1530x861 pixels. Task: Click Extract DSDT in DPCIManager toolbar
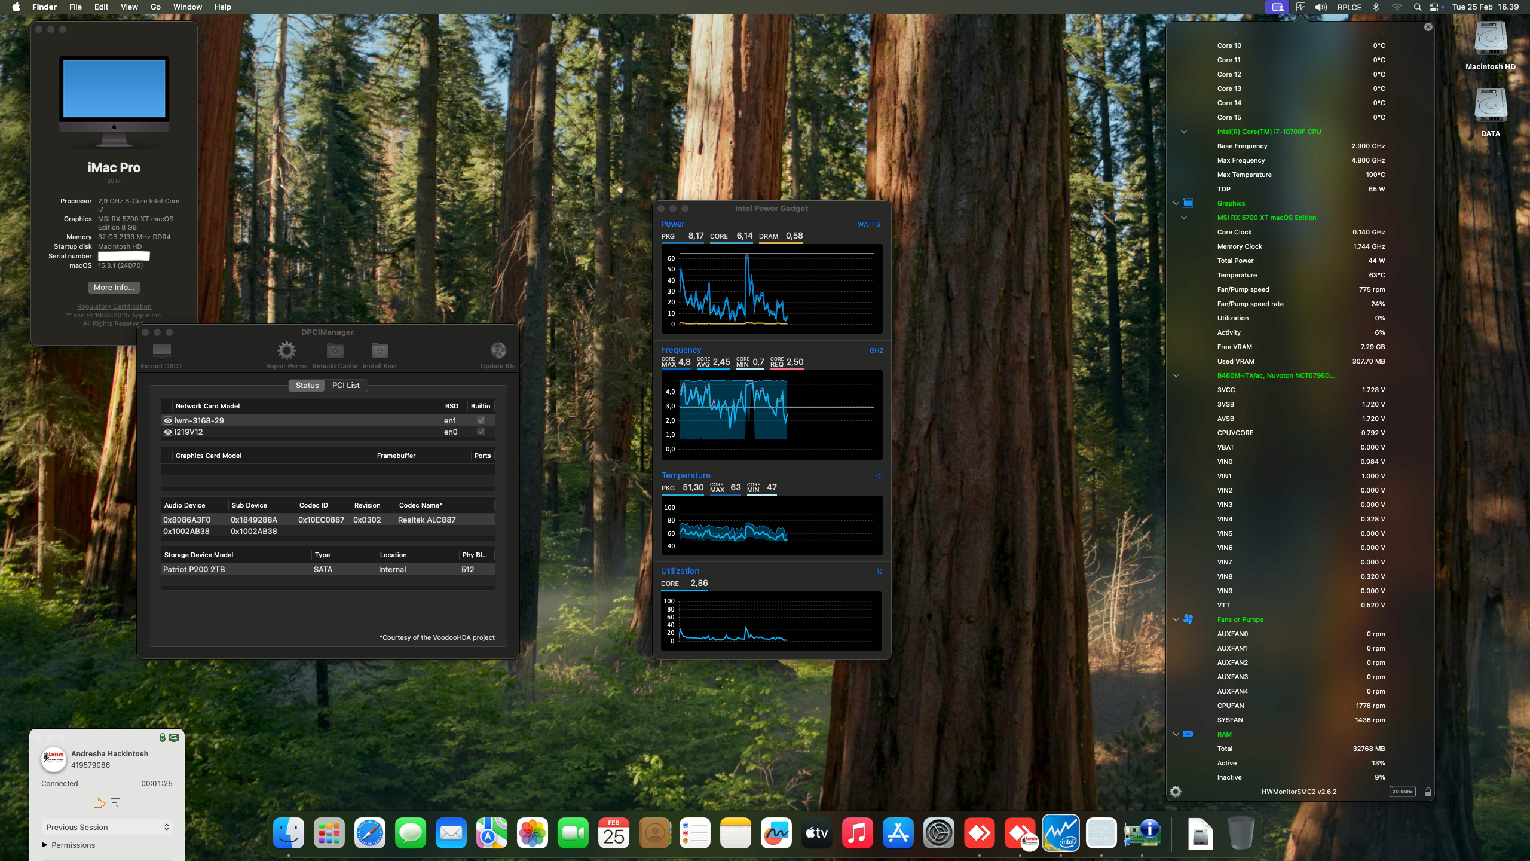pos(160,354)
